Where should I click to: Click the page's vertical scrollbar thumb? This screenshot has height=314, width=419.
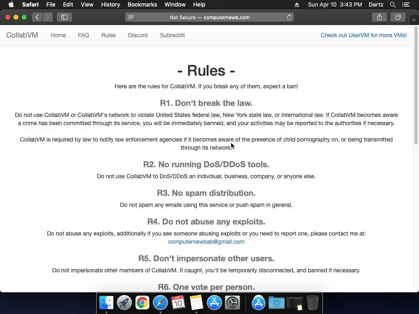(416, 85)
